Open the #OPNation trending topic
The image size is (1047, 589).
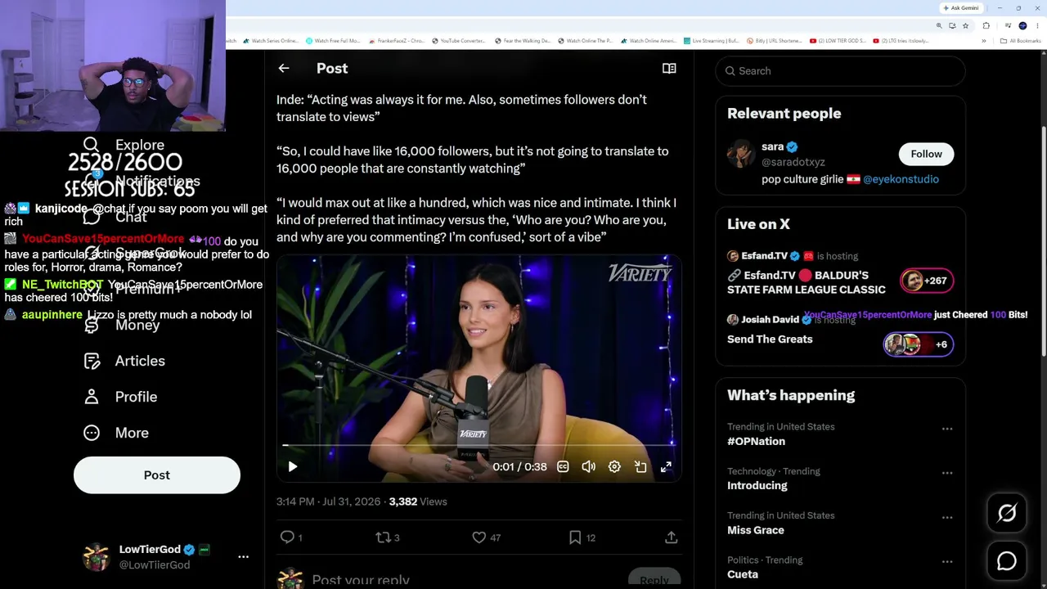click(x=756, y=442)
